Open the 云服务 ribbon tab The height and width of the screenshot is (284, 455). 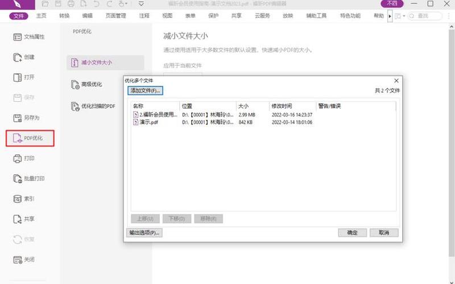click(262, 16)
